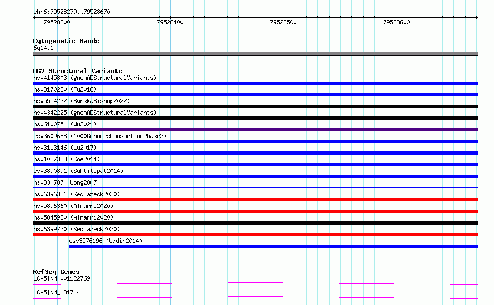Select the black bar under nsv5554232
The height and width of the screenshot is (305, 494).
pyautogui.click(x=255, y=106)
